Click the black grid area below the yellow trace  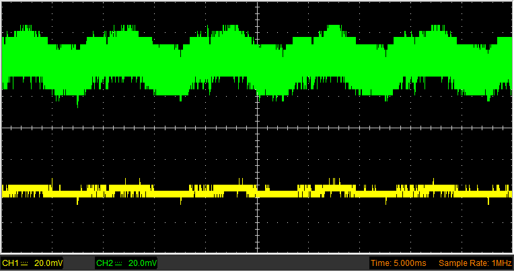coord(257,229)
